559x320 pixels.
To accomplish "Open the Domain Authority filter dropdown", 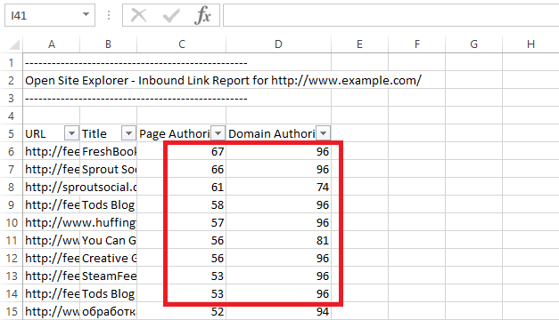I will pyautogui.click(x=323, y=133).
